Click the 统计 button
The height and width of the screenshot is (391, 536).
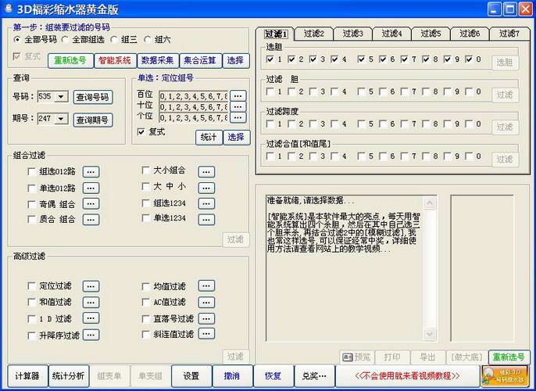209,138
